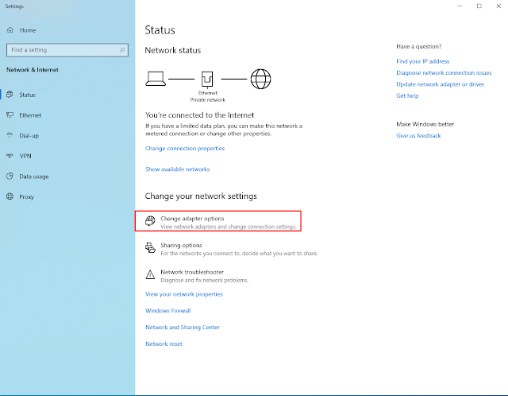This screenshot has height=396, width=508.
Task: Click 'View network adapters and change connection settings' text
Action: [229, 227]
